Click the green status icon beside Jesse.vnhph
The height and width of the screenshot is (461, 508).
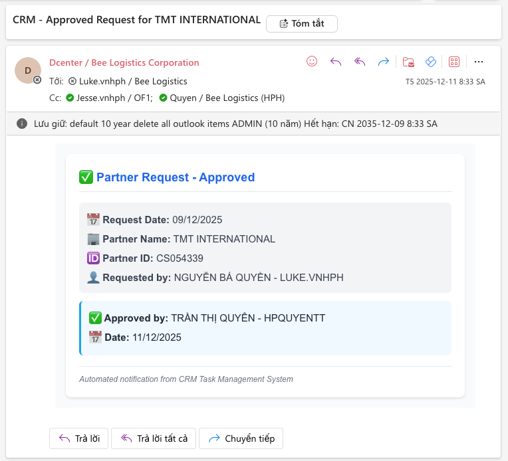tap(70, 98)
